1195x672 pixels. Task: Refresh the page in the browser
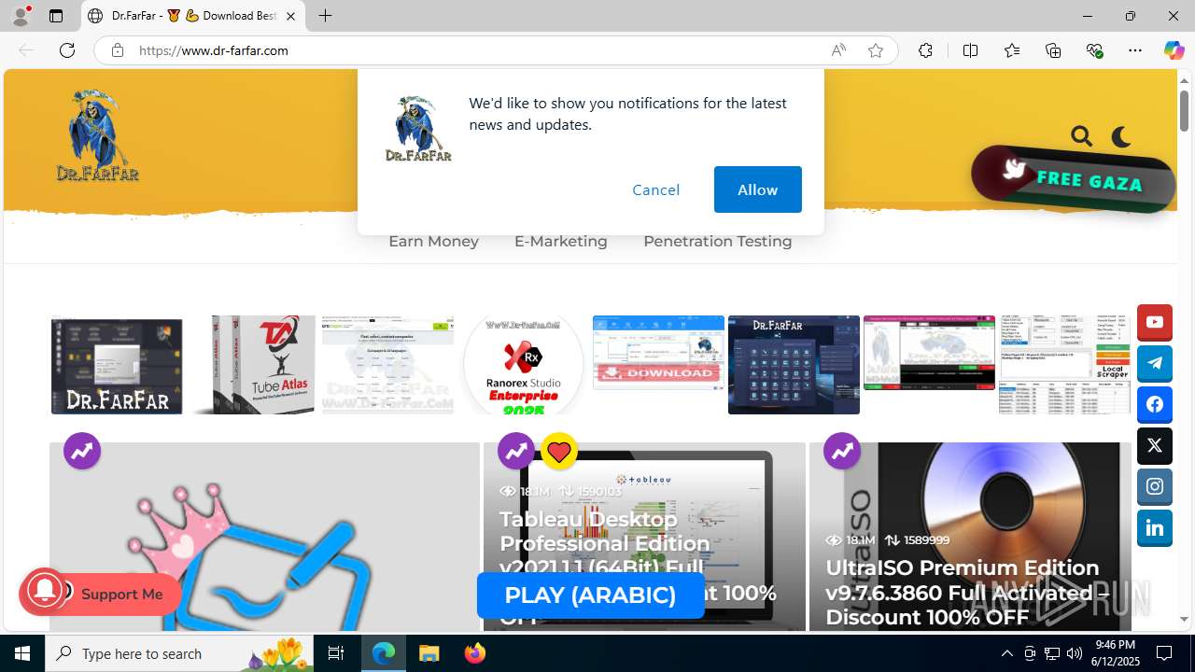click(67, 50)
